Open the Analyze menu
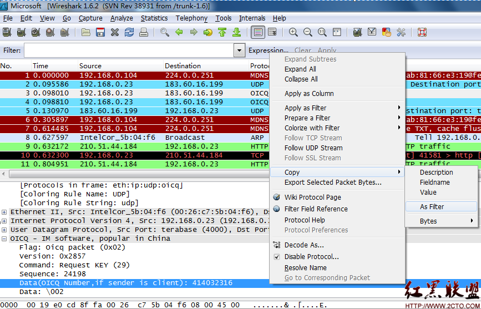481x309 pixels. point(122,18)
